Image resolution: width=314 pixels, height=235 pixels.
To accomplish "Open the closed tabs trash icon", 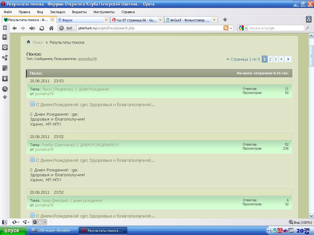I will tap(309, 19).
